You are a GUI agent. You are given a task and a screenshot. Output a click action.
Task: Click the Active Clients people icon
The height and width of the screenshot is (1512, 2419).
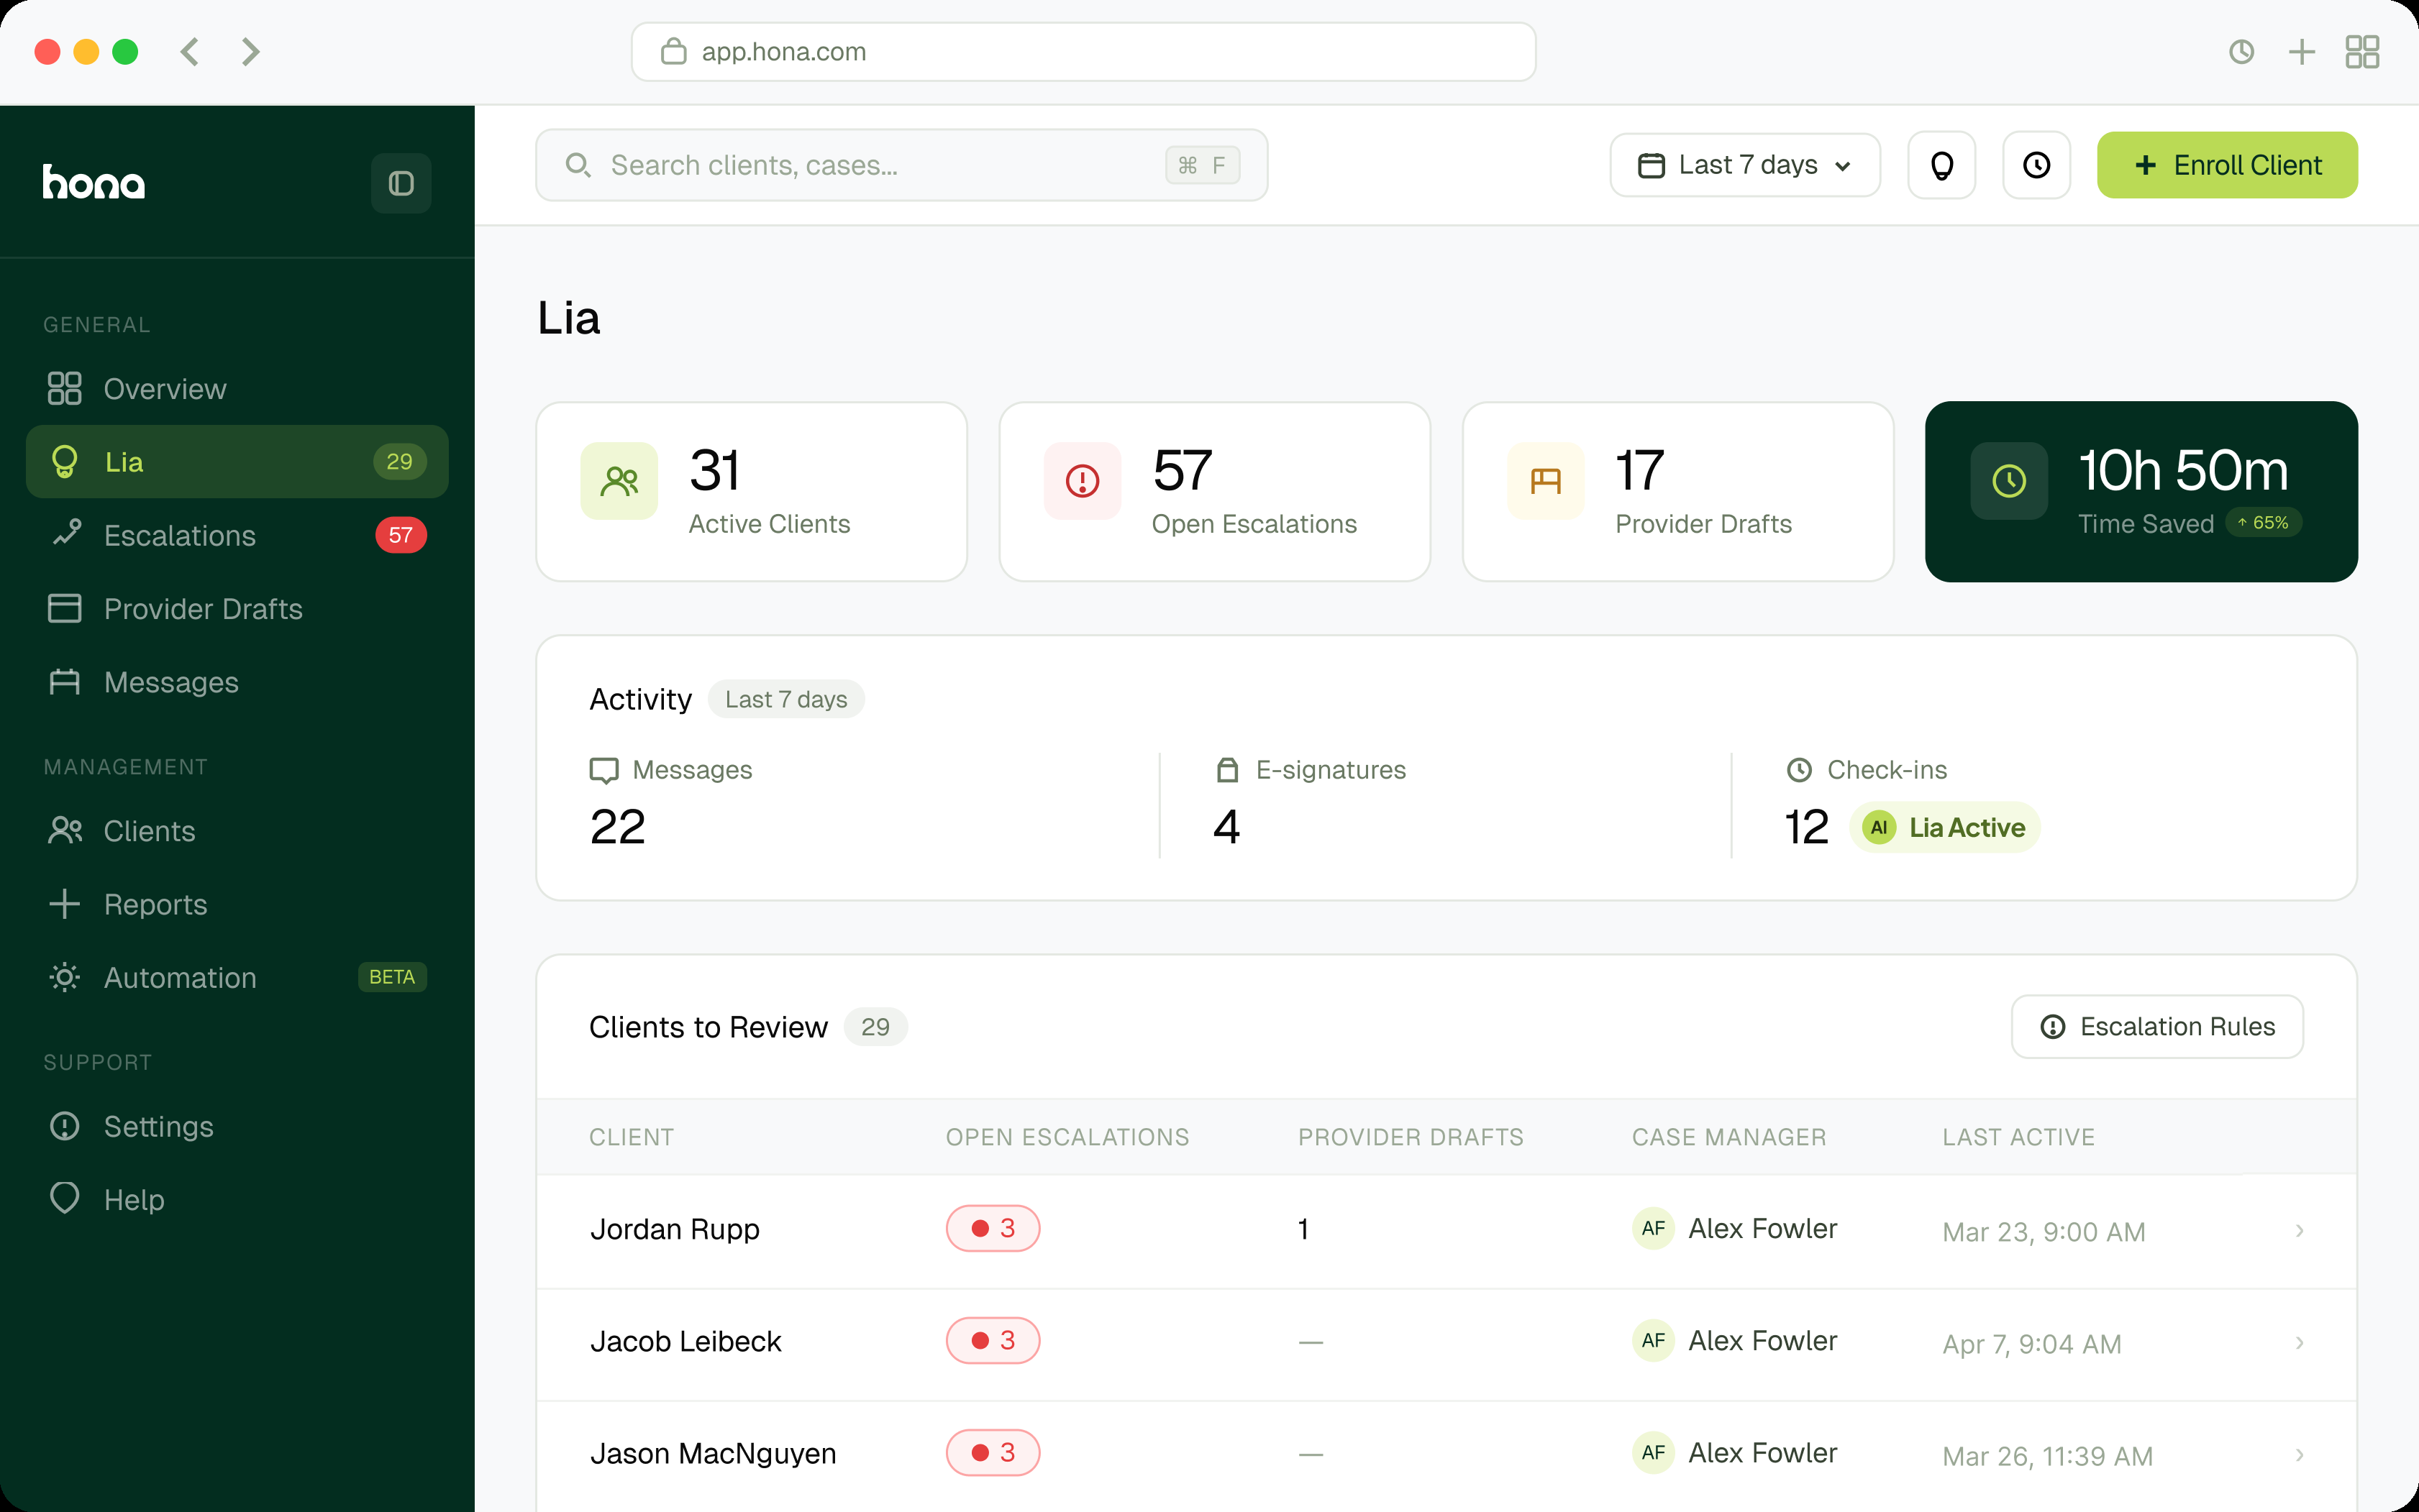(x=619, y=481)
